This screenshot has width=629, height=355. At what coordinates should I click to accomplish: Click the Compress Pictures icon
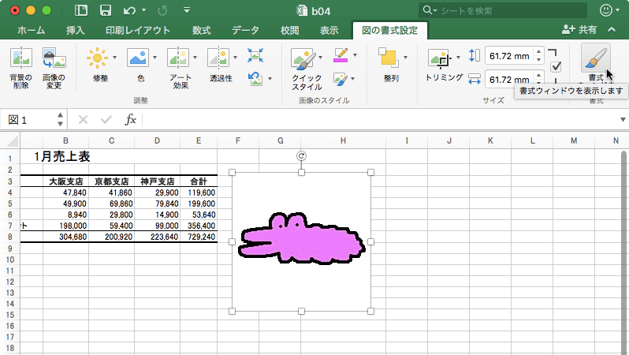point(255,55)
